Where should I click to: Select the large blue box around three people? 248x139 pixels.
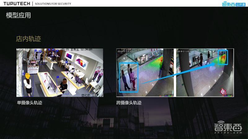129,77
